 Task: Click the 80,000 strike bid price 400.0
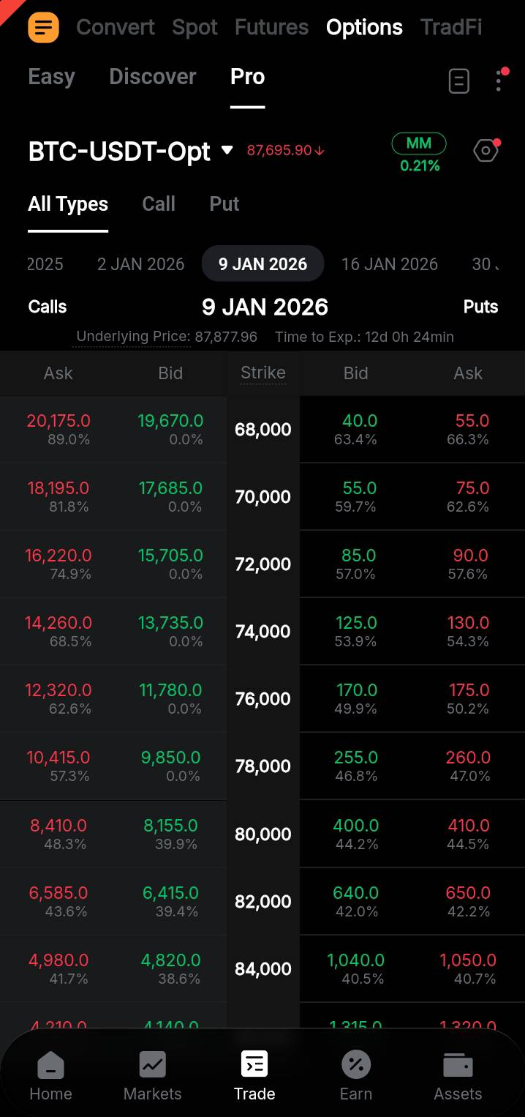(x=356, y=825)
